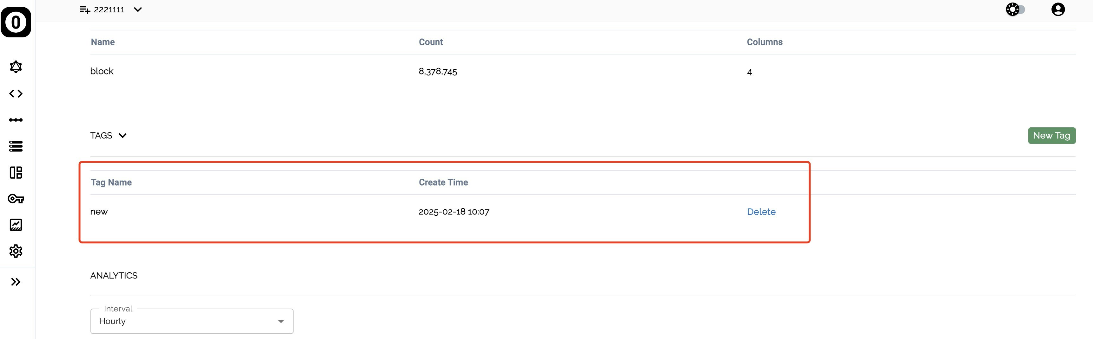
Task: Collapse the TAGS section chevron
Action: click(123, 136)
